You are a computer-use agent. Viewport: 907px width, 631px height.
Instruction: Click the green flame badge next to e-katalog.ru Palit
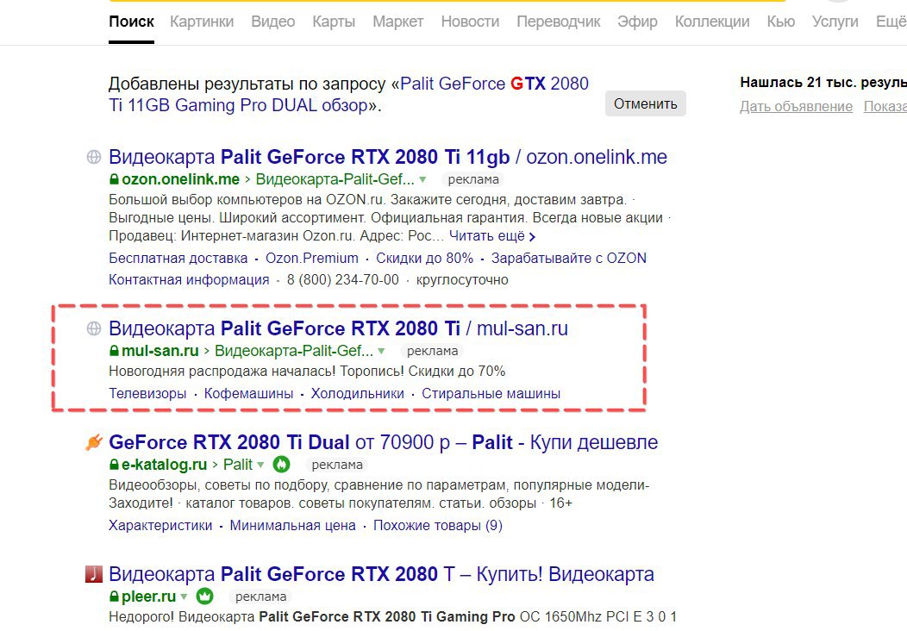[281, 465]
